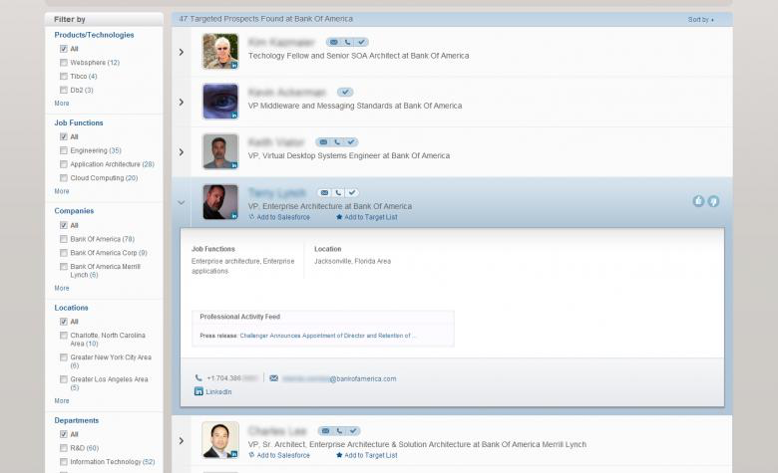Open the LinkedIn profile link
Screen dimensions: 778x473
(218, 391)
